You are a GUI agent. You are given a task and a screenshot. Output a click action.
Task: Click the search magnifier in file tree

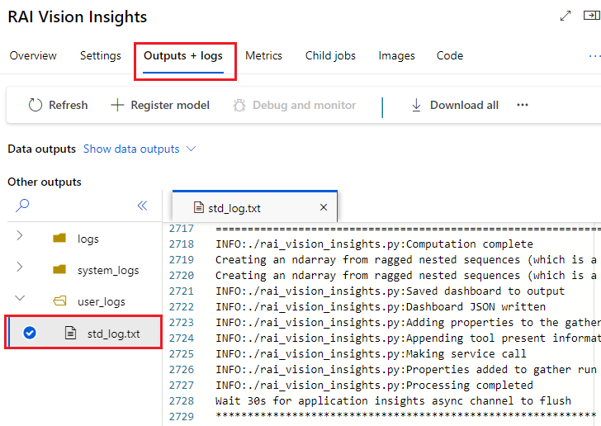[22, 206]
